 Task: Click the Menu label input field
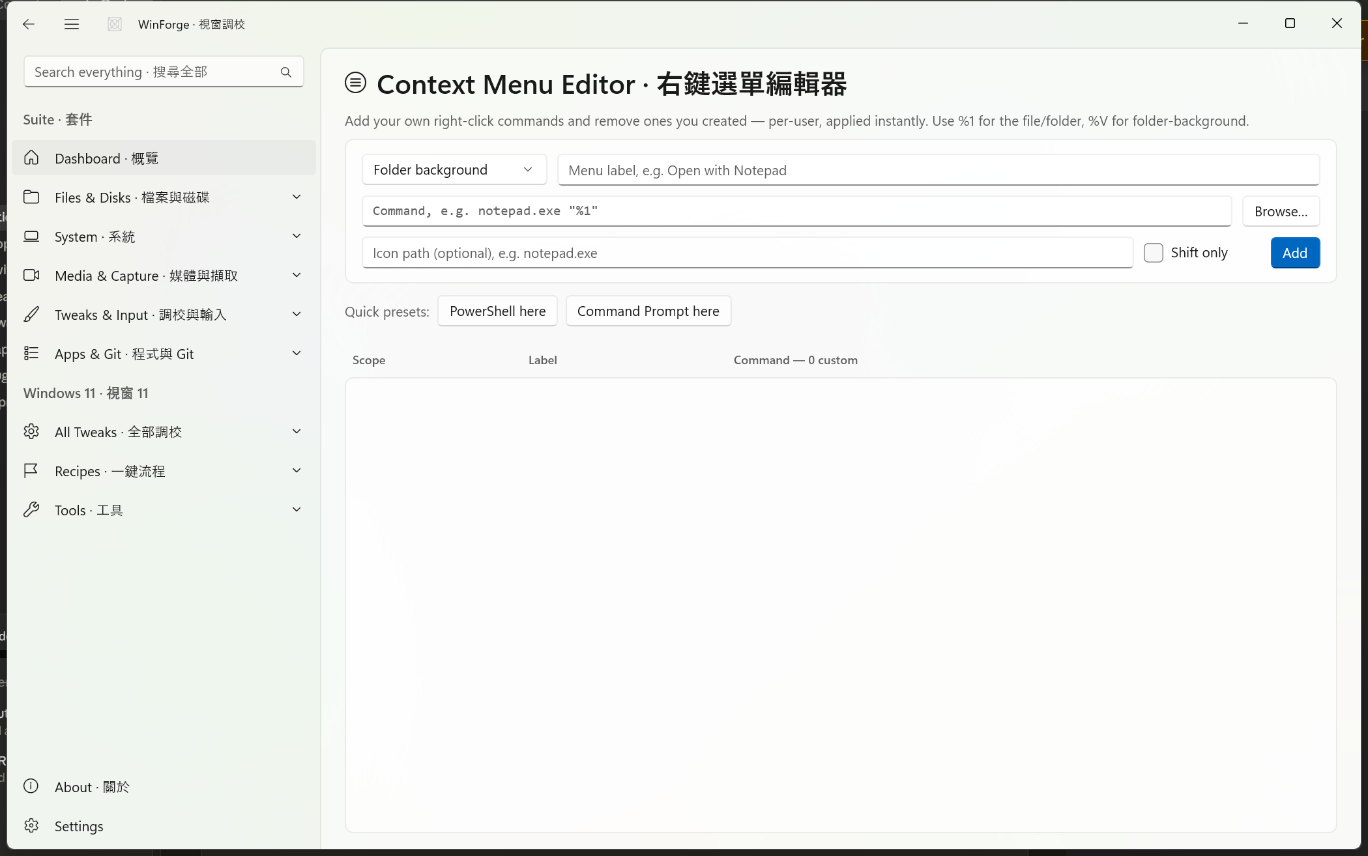coord(939,170)
